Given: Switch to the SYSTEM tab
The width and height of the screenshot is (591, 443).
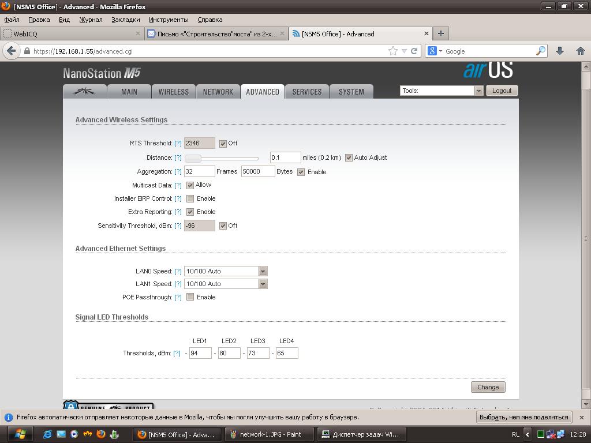Looking at the screenshot, I should coord(351,92).
